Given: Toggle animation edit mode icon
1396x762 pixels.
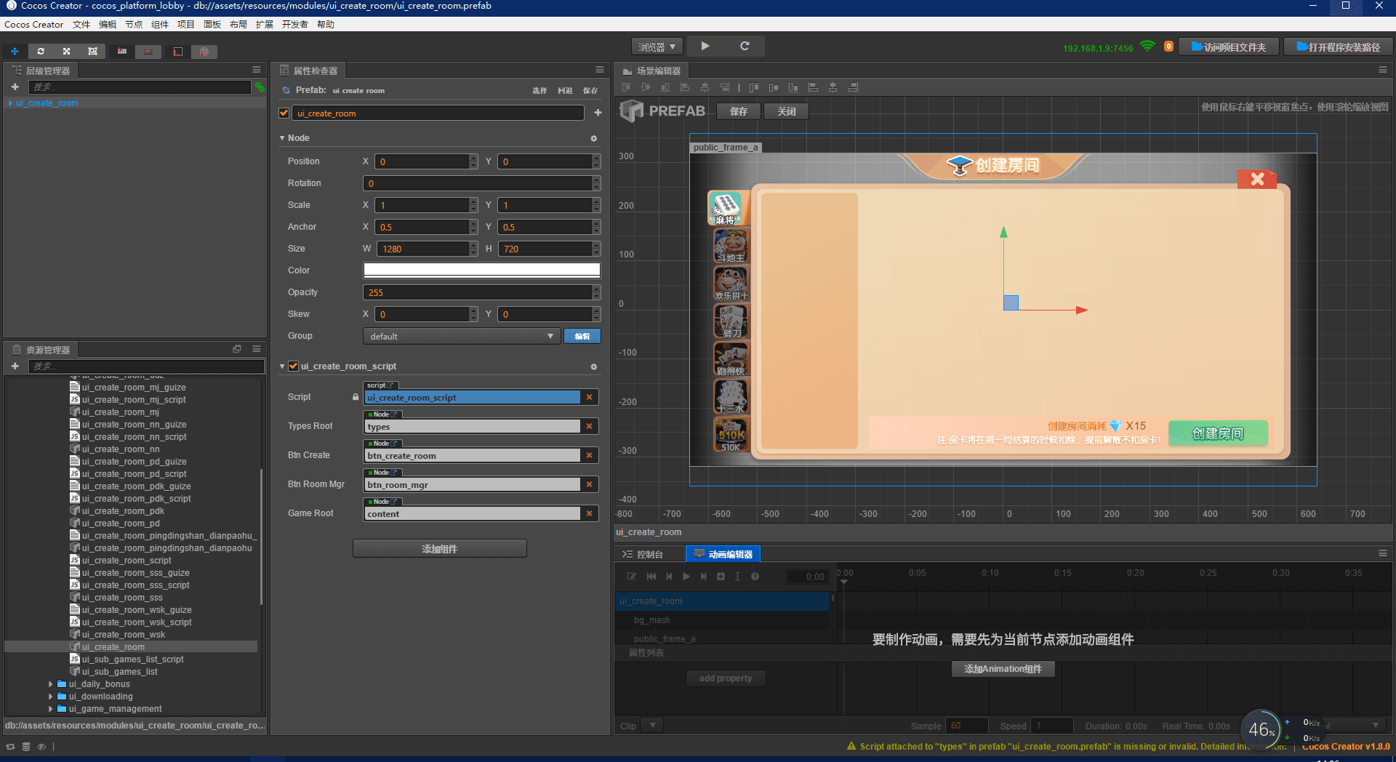Looking at the screenshot, I should (x=631, y=577).
